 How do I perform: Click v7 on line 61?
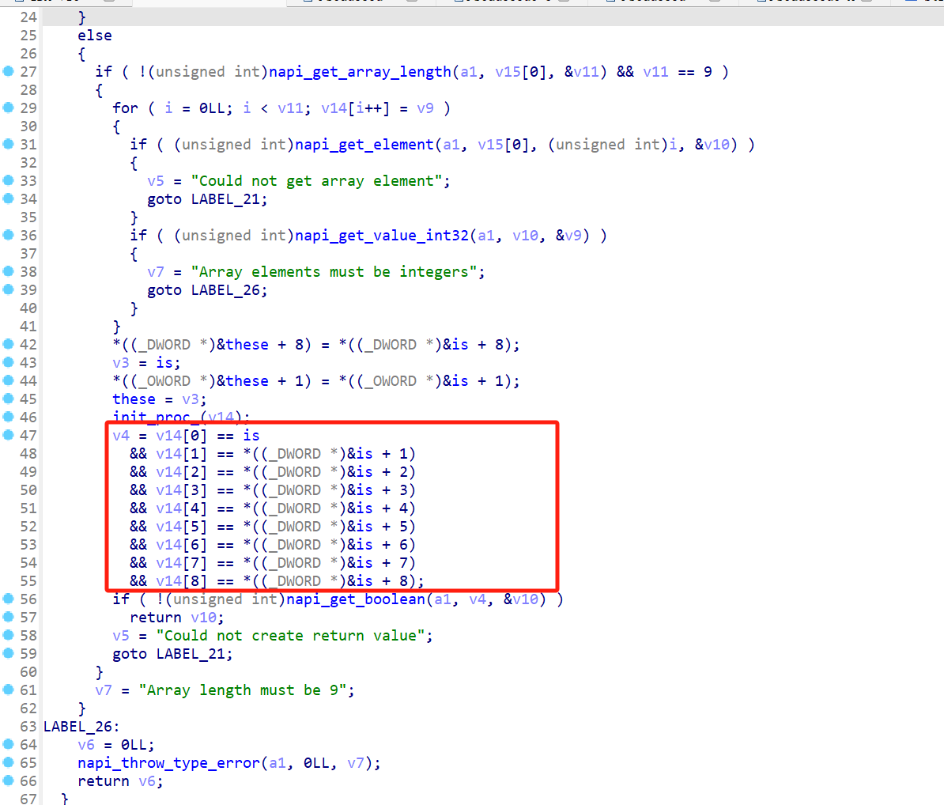104,690
